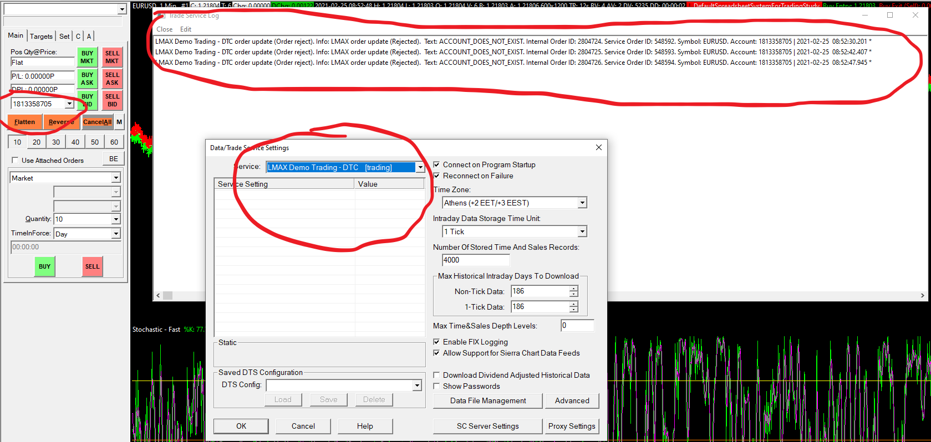Click the Service Setting column header
This screenshot has width=931, height=442.
point(284,184)
